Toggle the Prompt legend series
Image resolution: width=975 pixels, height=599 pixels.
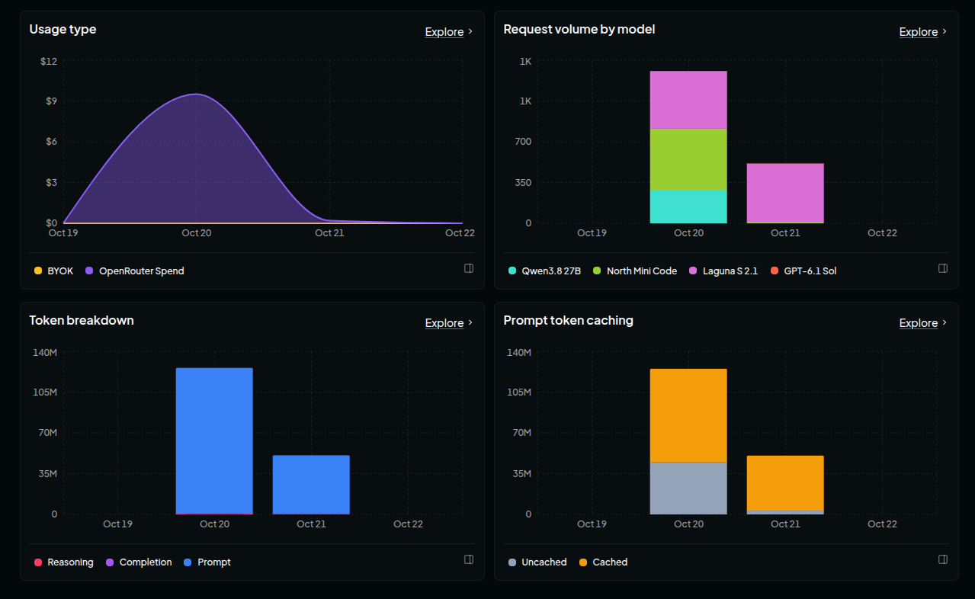(207, 562)
